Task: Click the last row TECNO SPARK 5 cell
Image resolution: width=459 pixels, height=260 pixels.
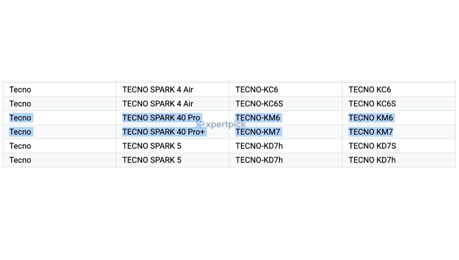Action: click(x=173, y=160)
